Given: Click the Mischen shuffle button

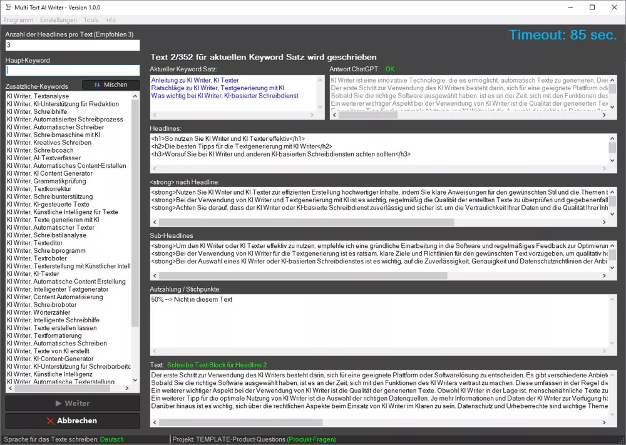Looking at the screenshot, I should 111,84.
